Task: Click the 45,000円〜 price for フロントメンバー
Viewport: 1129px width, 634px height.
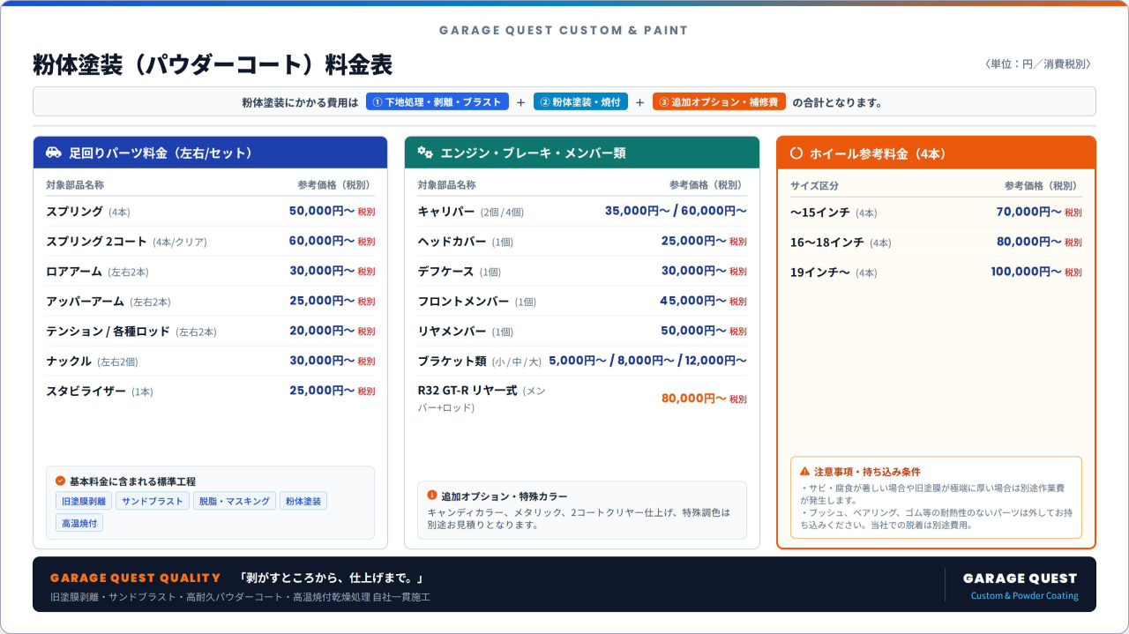Action: click(x=693, y=301)
